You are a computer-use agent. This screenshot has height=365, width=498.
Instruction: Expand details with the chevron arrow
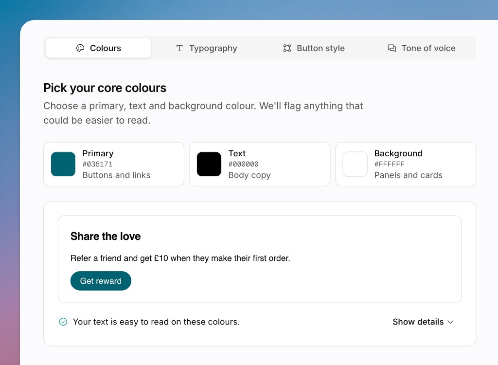(x=450, y=322)
